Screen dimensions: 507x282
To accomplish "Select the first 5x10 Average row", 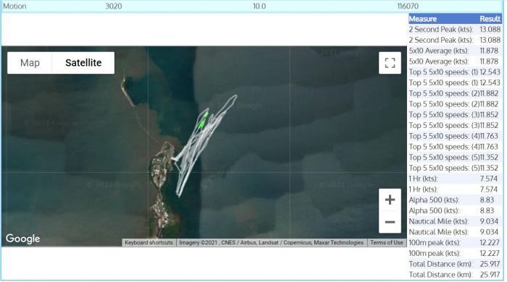I will [x=455, y=51].
